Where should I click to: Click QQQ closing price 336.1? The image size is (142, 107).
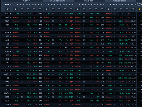pos(121,55)
